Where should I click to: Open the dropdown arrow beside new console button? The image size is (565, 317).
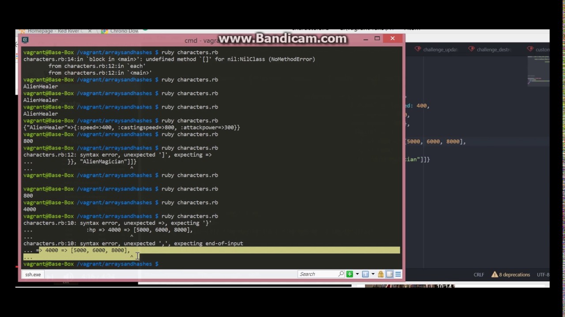[x=357, y=274]
